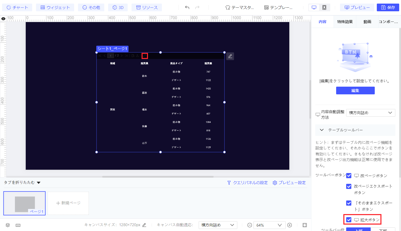The width and height of the screenshot is (401, 231).
Task: Open the layers icon in the bottom bar
Action: (x=8, y=225)
